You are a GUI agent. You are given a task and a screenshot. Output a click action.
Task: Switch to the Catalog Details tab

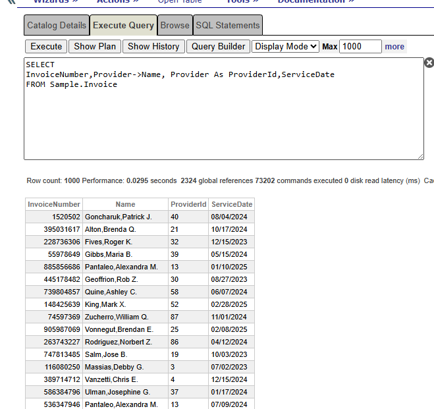pos(57,26)
